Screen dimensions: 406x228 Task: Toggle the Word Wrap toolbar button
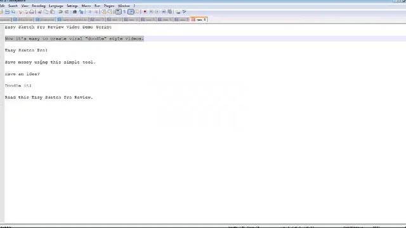tap(118, 12)
